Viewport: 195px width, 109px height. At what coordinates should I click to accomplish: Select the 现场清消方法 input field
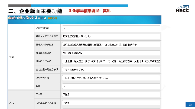click(x=111, y=78)
